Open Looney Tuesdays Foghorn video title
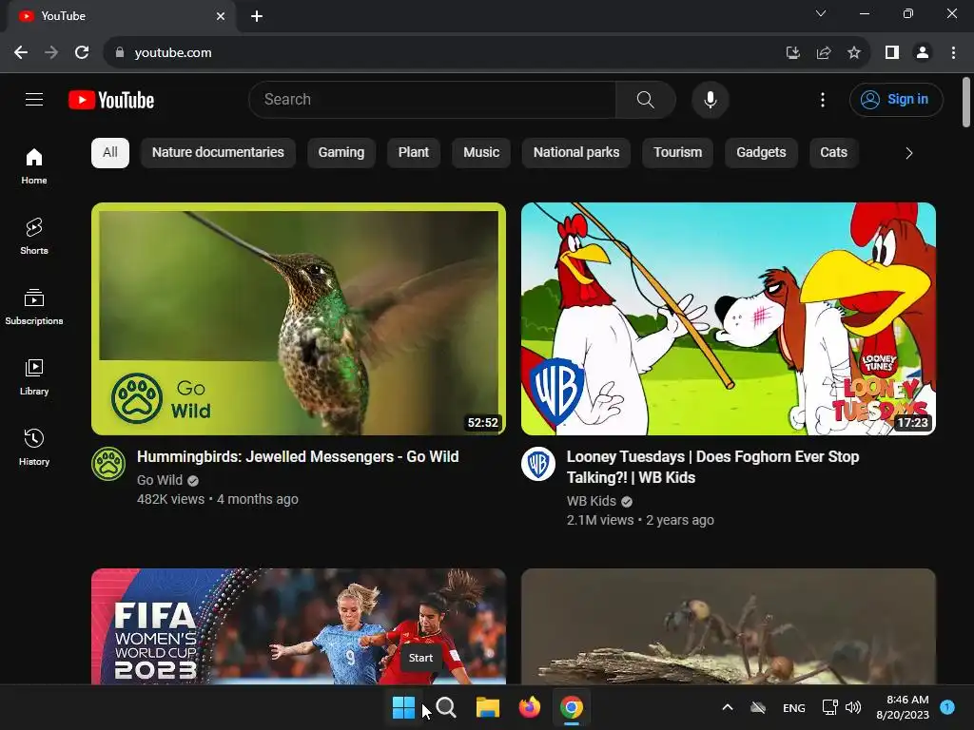Image resolution: width=974 pixels, height=730 pixels. 713,467
